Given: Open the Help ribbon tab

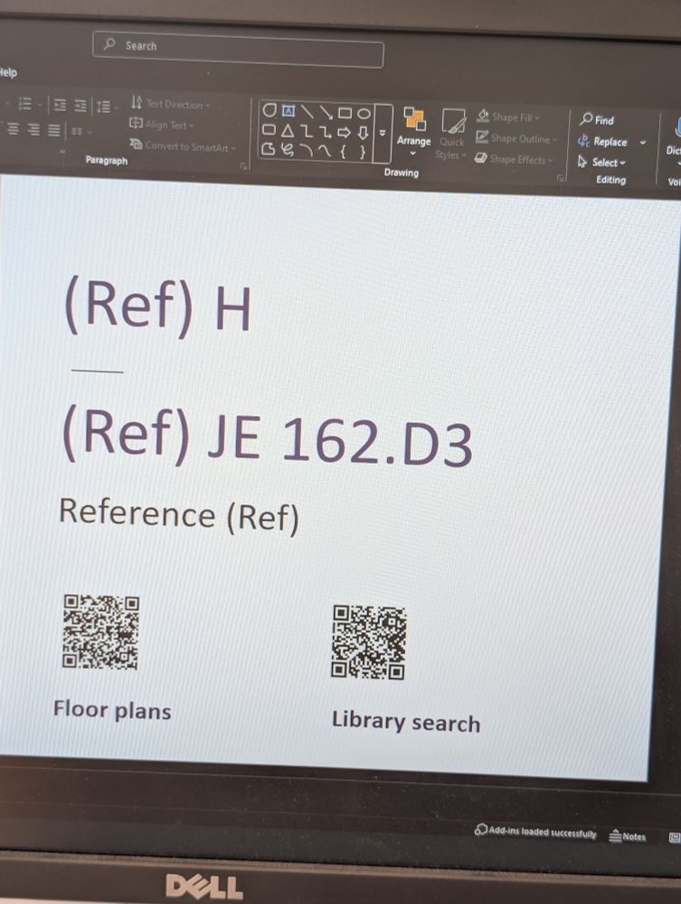Looking at the screenshot, I should coord(7,72).
